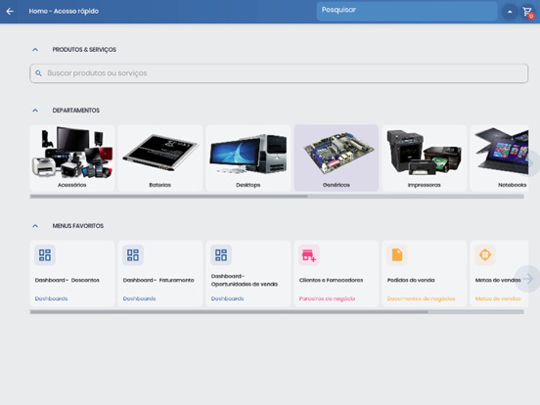Select the Genéricos department card
This screenshot has height=405, width=540.
point(337,158)
